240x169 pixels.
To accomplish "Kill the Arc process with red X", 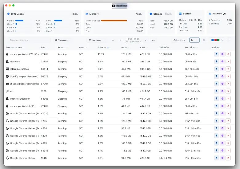I will tap(228, 91).
